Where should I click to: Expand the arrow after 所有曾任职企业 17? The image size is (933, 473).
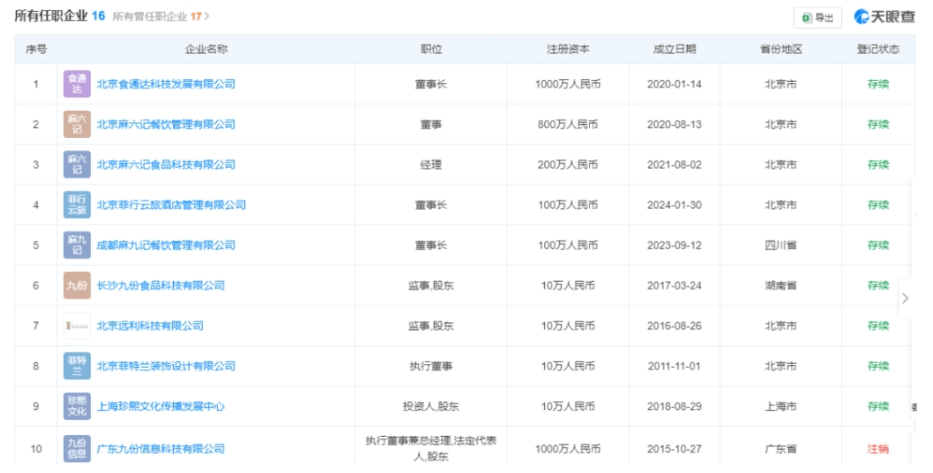(207, 16)
